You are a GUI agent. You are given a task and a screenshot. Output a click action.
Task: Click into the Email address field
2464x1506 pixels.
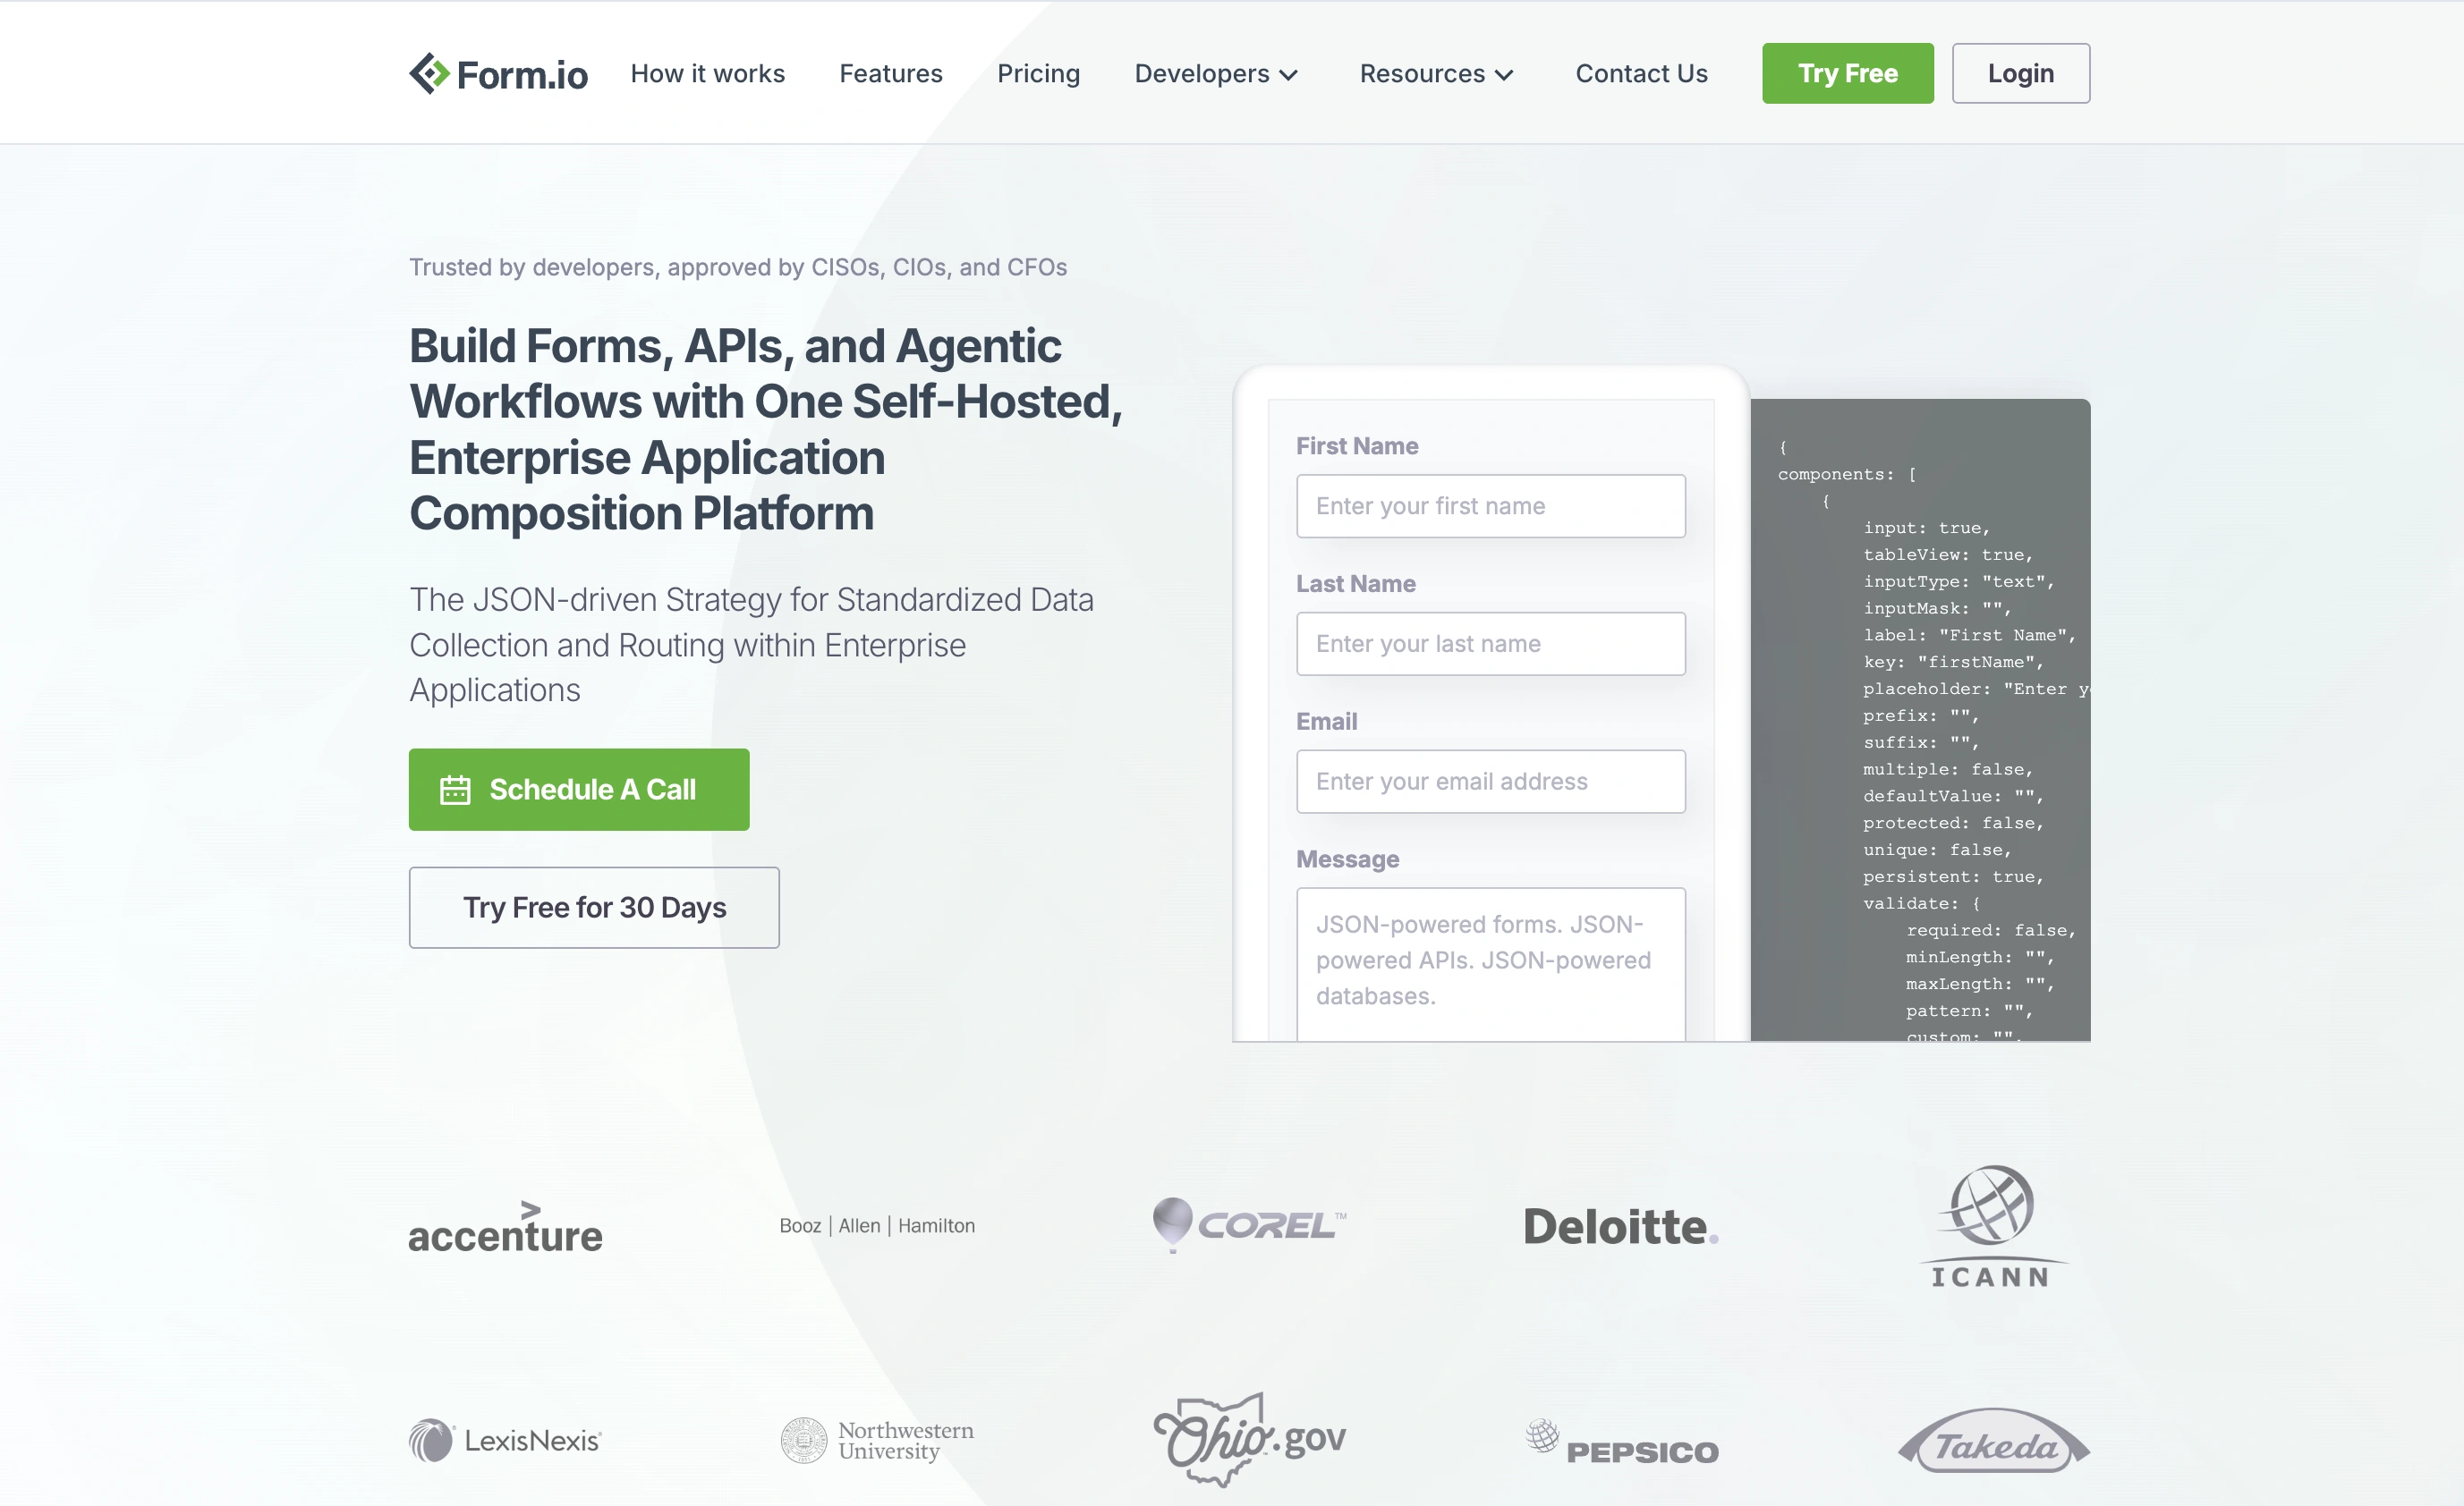pos(1490,782)
